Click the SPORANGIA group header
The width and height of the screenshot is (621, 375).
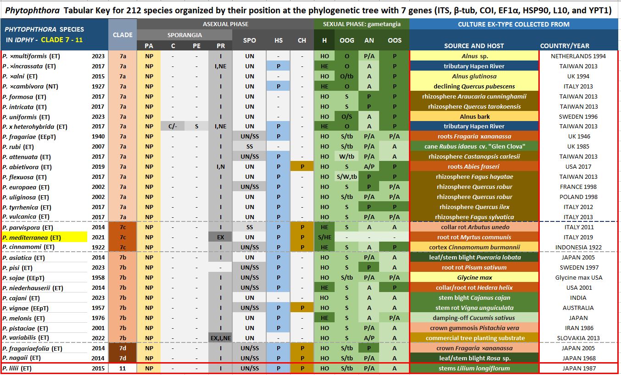[x=184, y=35]
